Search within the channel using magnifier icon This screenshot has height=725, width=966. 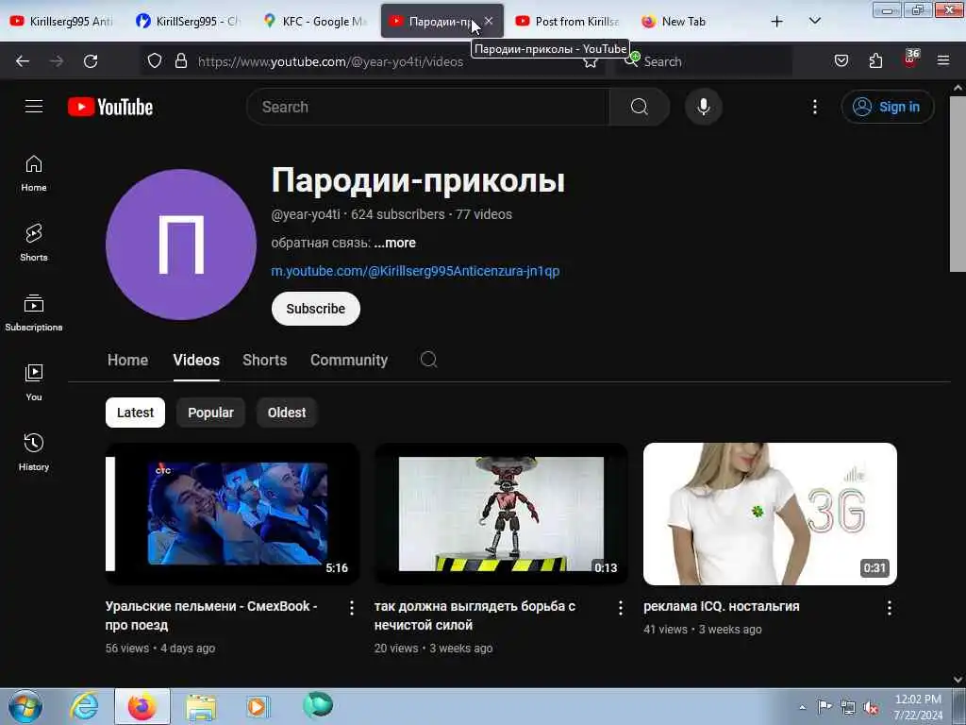[429, 360]
